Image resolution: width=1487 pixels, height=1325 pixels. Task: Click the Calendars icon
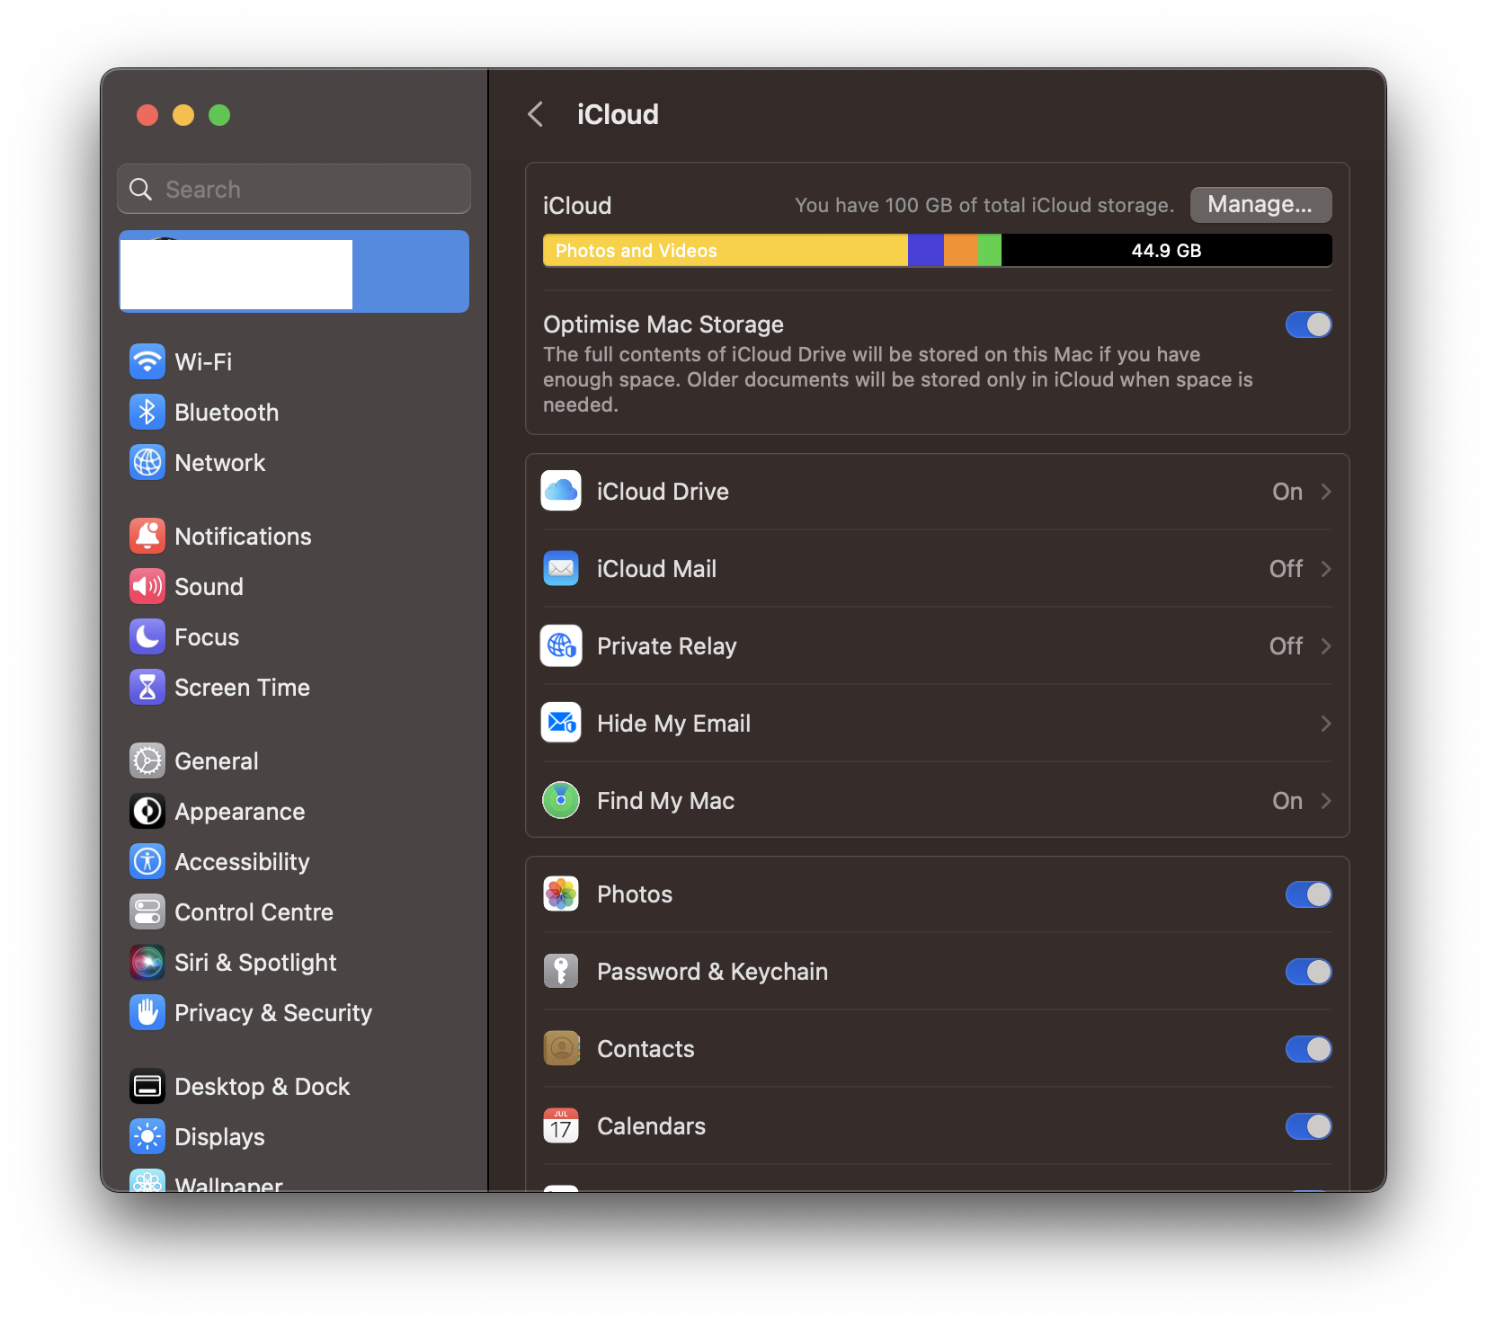coord(561,1125)
